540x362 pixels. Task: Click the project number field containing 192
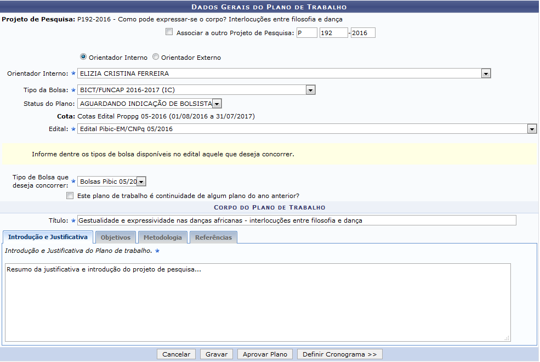[333, 33]
